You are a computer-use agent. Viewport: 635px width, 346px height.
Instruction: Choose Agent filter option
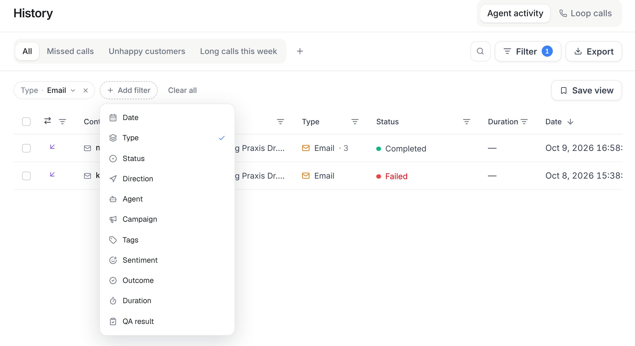(x=167, y=199)
